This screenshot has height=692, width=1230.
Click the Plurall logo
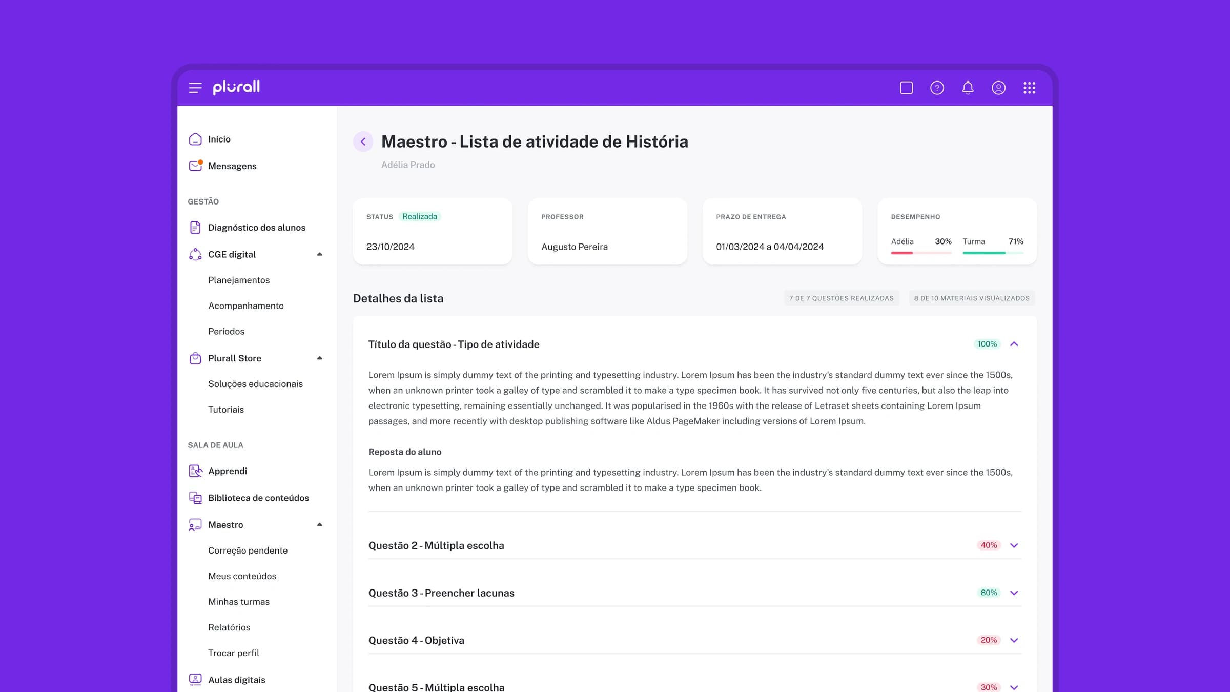pyautogui.click(x=236, y=87)
